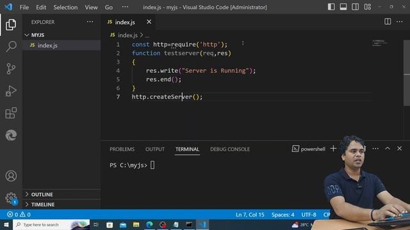
Task: Select index.js in the Explorer tree
Action: [x=61, y=45]
